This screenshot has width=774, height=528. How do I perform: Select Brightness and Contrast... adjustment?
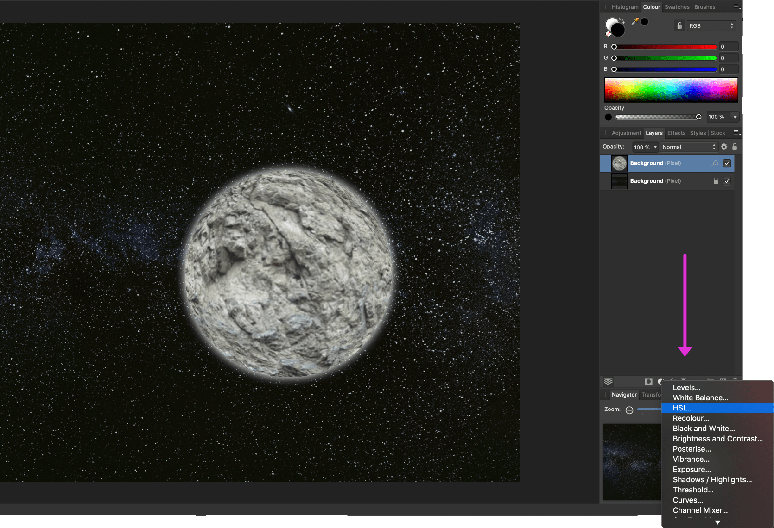[717, 439]
